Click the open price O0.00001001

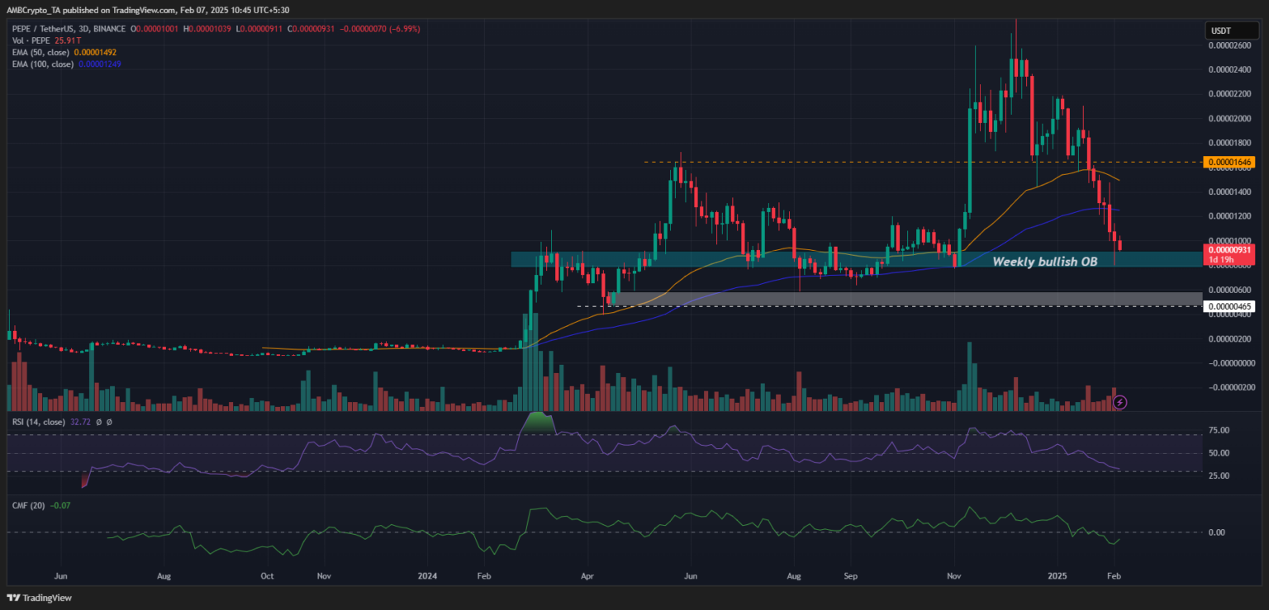[x=154, y=28]
